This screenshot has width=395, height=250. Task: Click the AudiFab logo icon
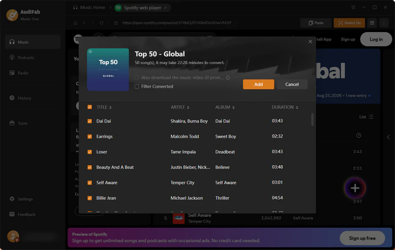(x=12, y=15)
